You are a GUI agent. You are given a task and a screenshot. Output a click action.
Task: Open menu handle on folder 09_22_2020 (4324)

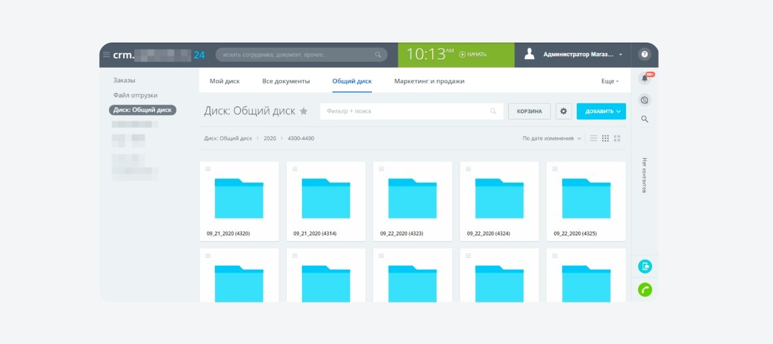tap(468, 169)
